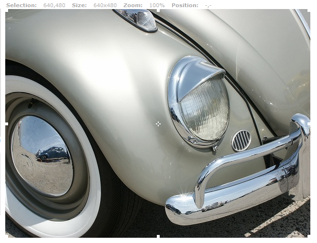
Task: Click the right-middle selection handle
Action: pos(309,123)
